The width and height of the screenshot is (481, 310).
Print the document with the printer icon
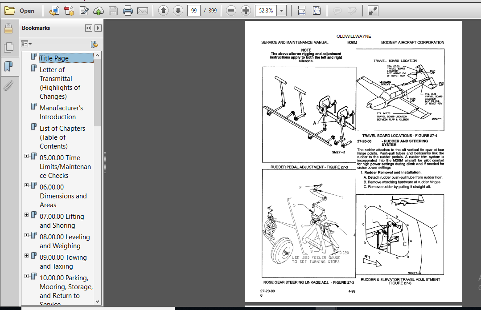click(x=128, y=11)
